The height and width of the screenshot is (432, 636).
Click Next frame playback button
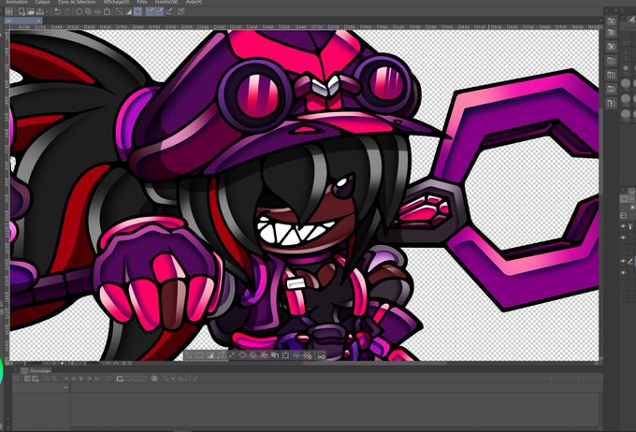tap(89, 379)
